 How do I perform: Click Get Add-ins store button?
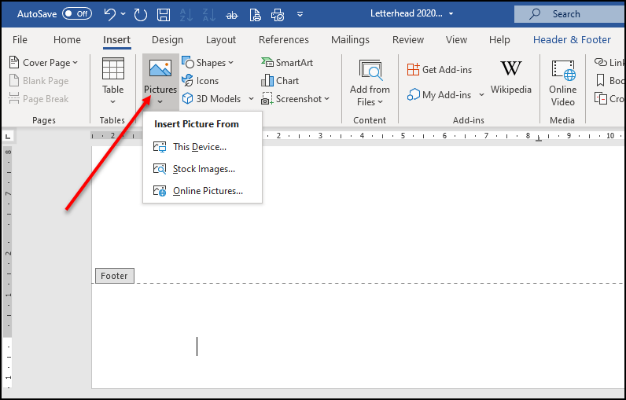(x=440, y=69)
